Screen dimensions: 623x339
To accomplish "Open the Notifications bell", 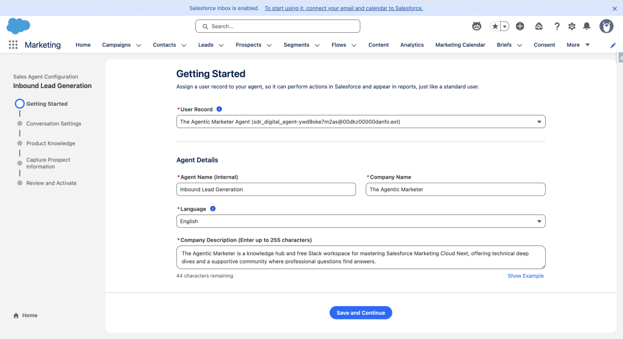I will [x=586, y=26].
